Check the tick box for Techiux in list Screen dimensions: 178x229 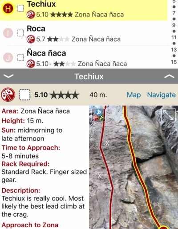tap(20, 8)
